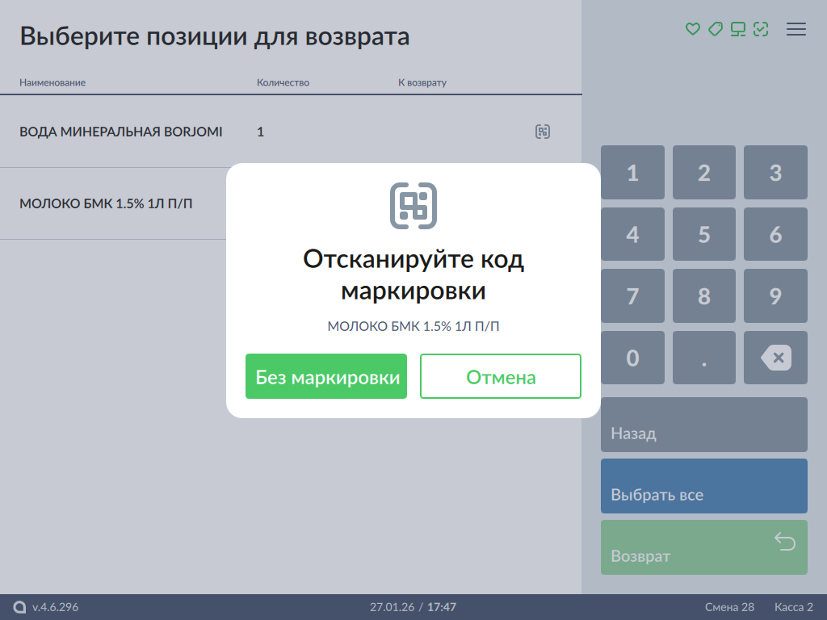Click the price tag status icon

pos(715,29)
